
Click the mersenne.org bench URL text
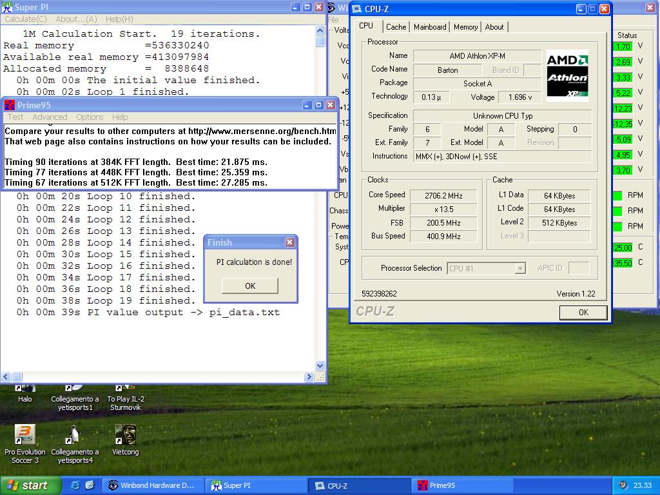coord(262,131)
